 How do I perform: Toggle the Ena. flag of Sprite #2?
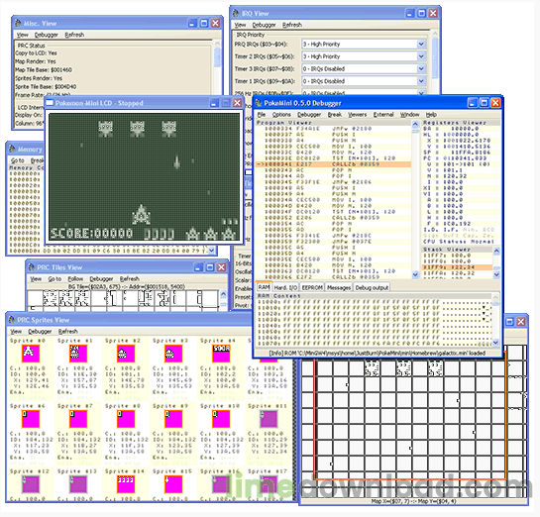click(112, 392)
